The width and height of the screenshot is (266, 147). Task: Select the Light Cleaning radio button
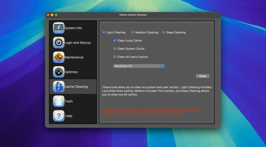point(104,32)
